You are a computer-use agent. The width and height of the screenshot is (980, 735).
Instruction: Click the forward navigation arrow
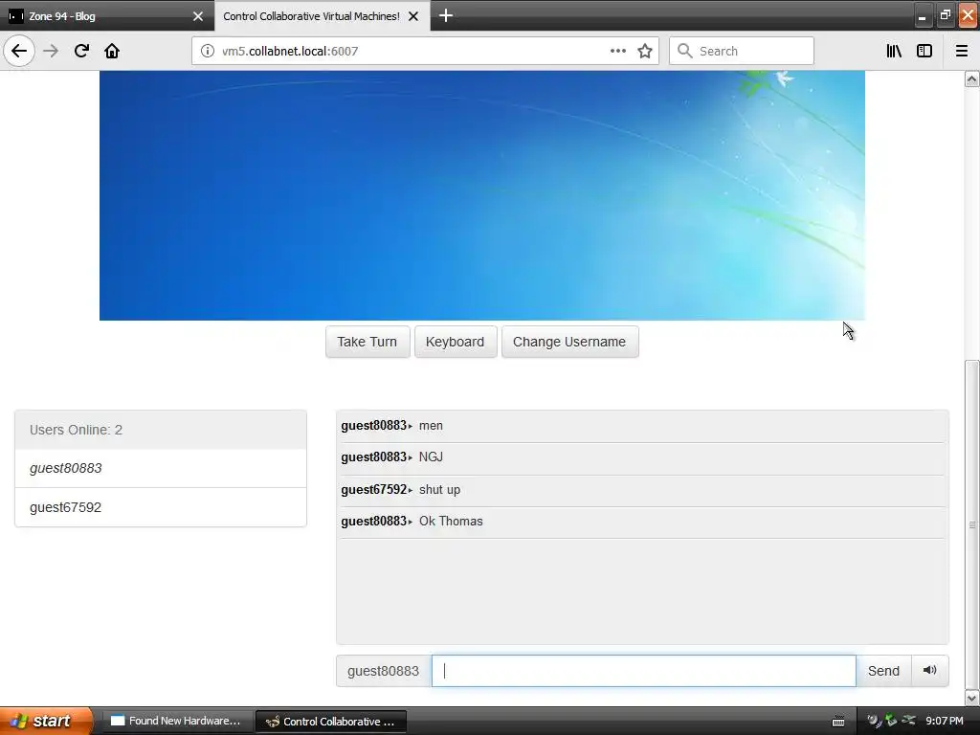point(51,51)
